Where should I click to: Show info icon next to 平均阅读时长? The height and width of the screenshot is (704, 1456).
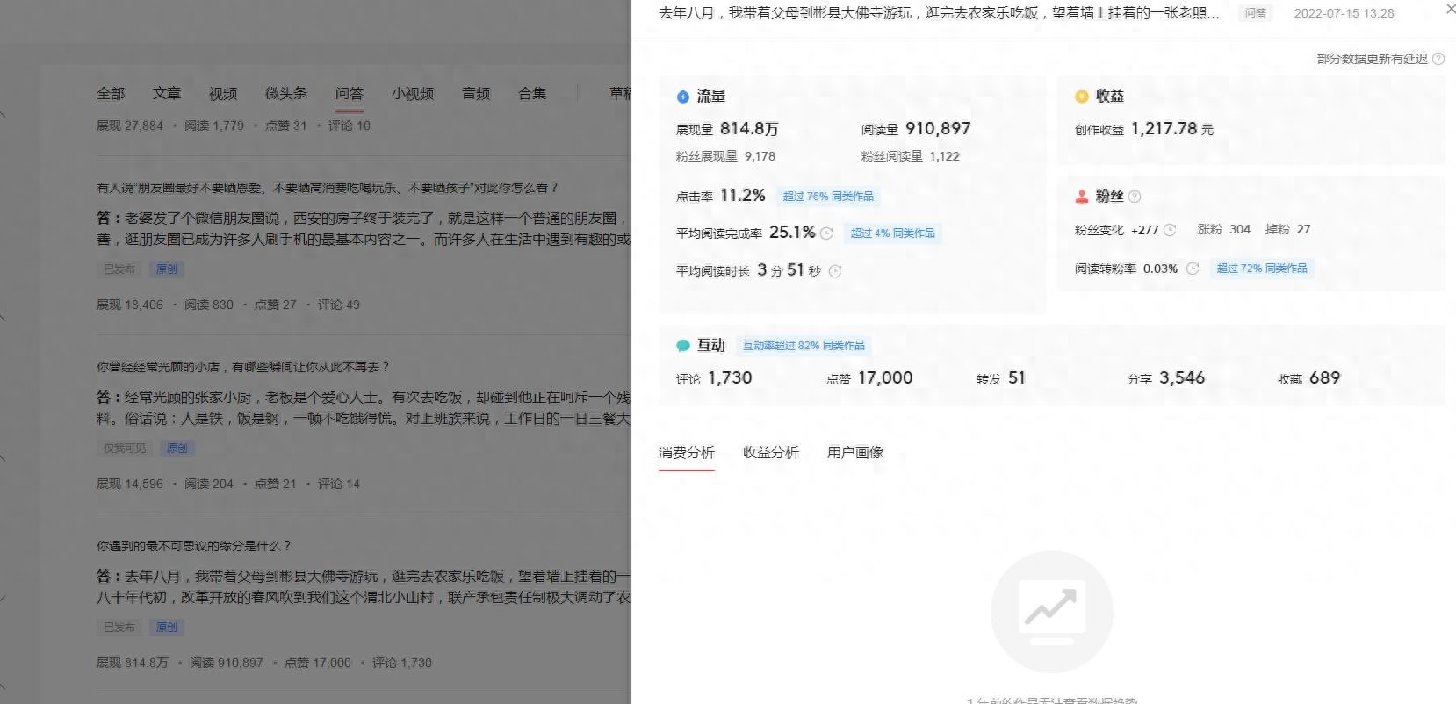pyautogui.click(x=835, y=271)
